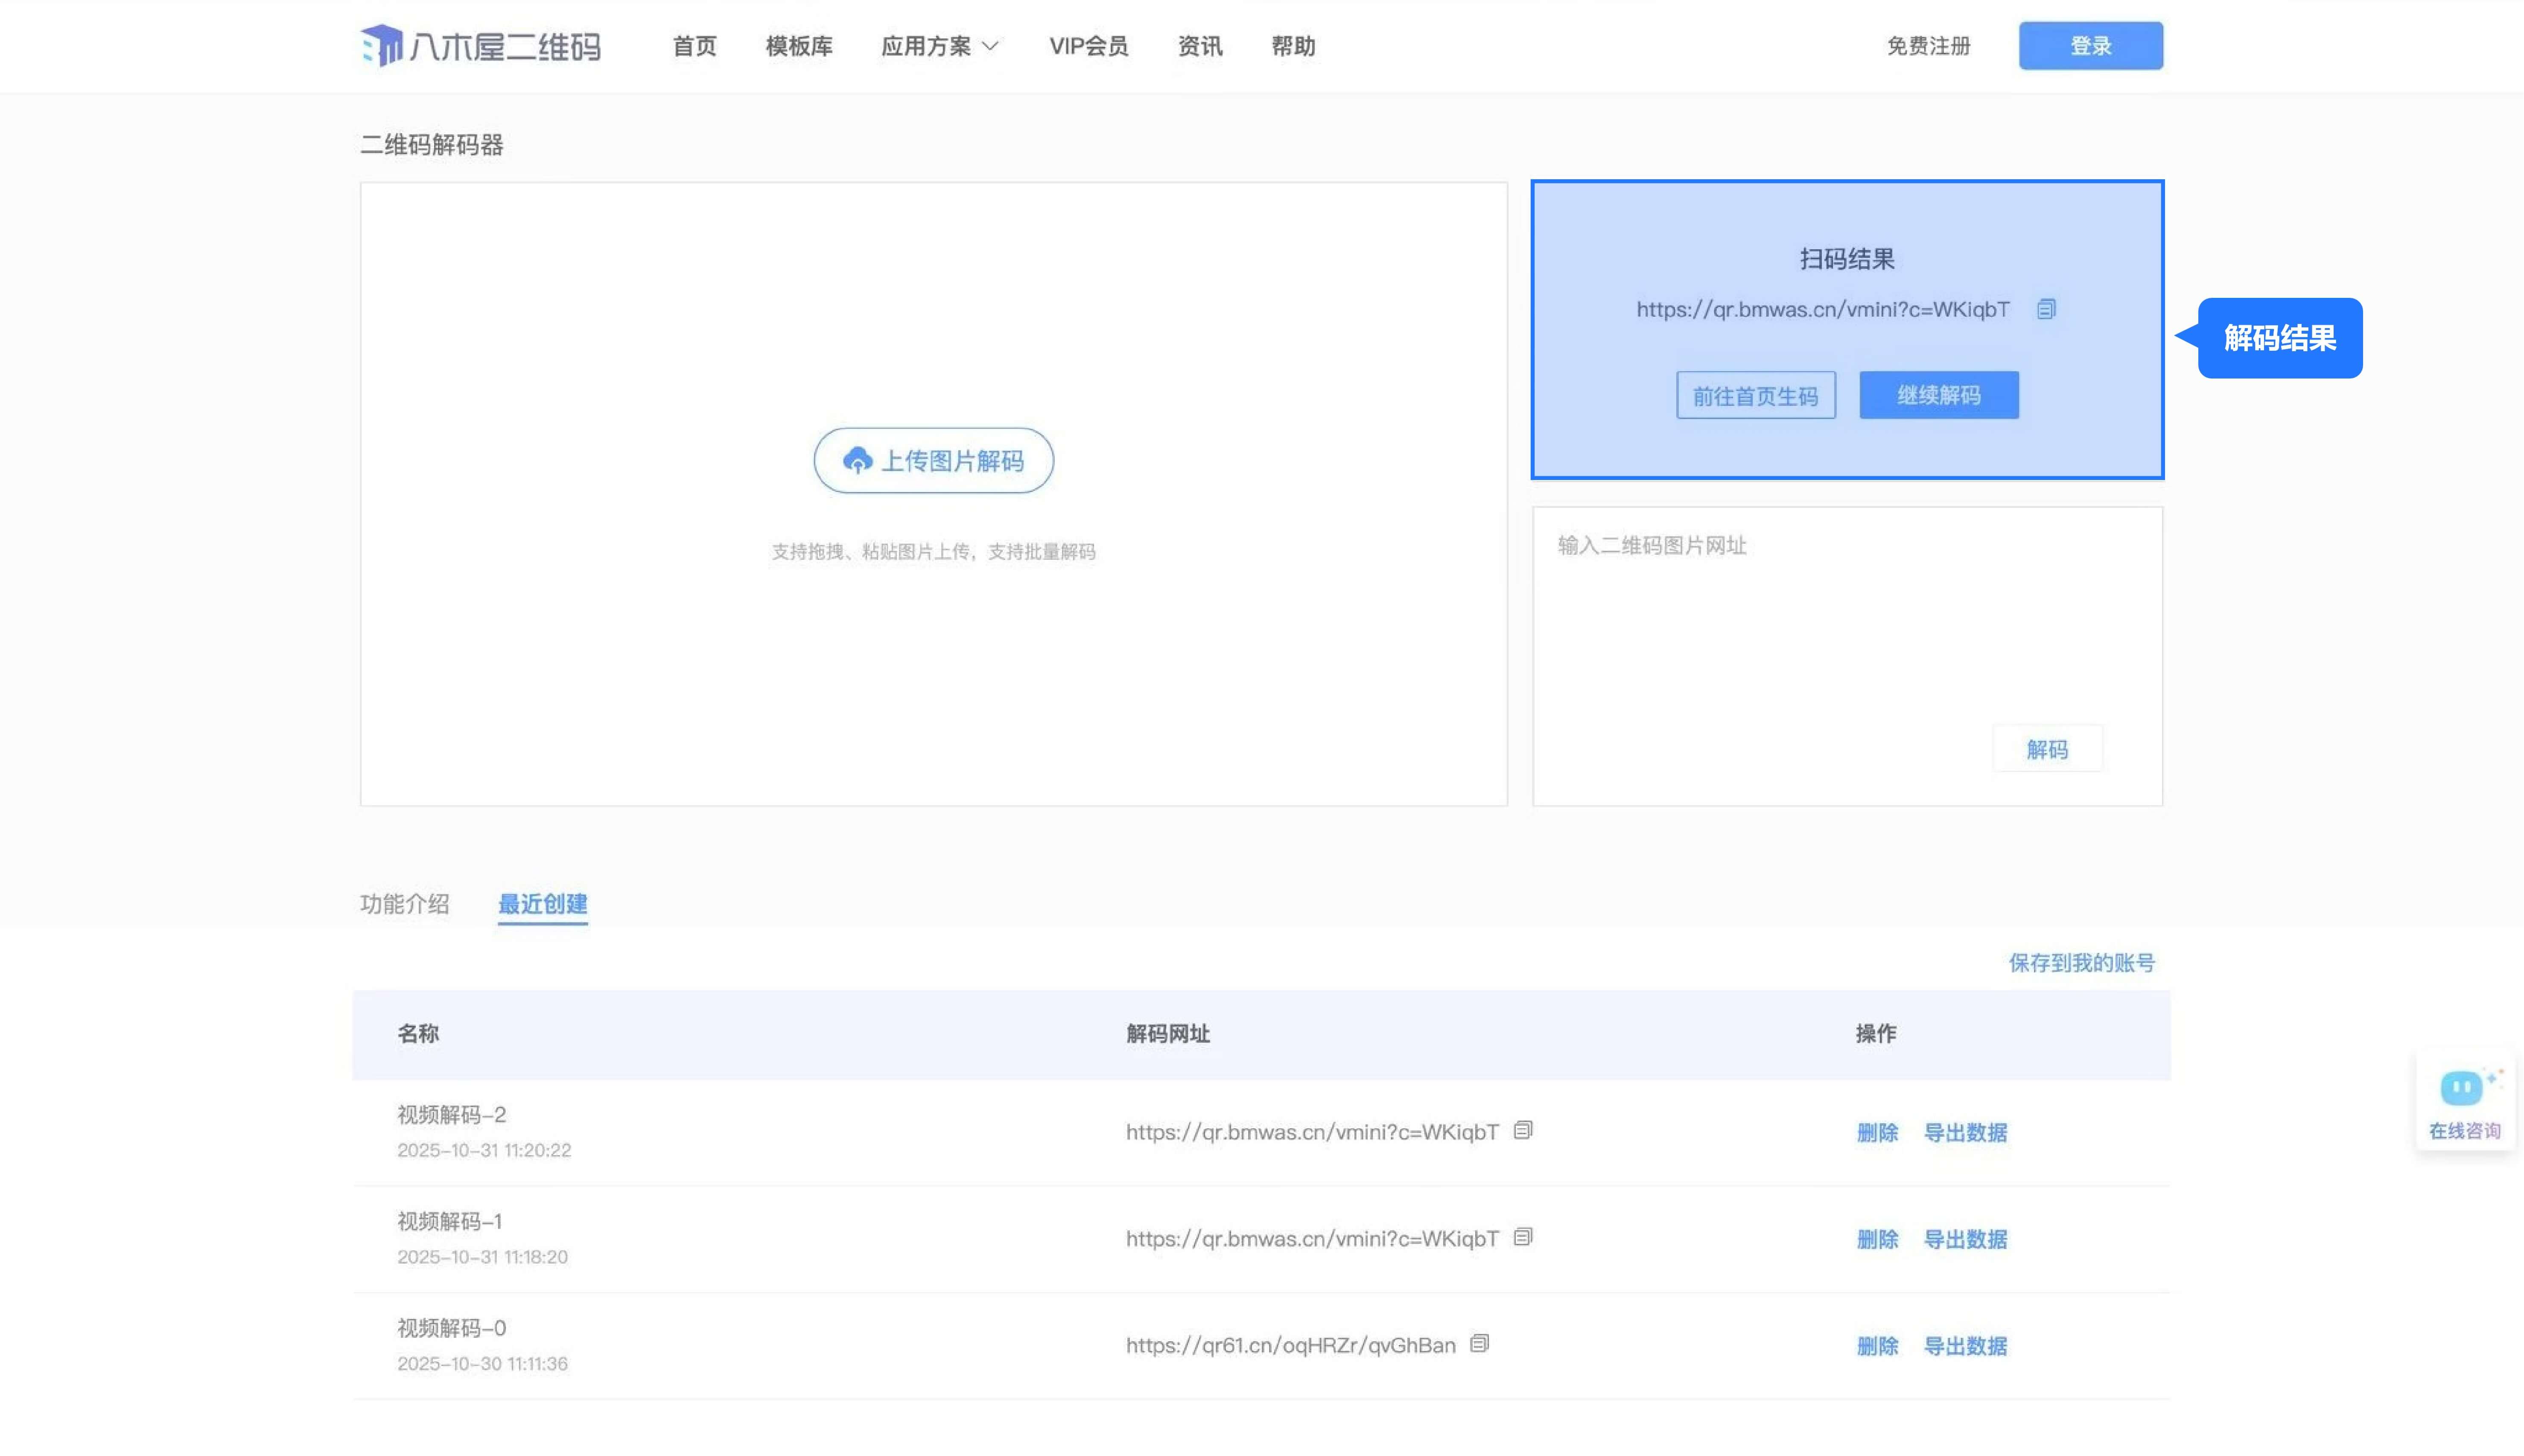Click the cloud upload icon
Screen dimensions: 2524x1456
[x=857, y=460]
